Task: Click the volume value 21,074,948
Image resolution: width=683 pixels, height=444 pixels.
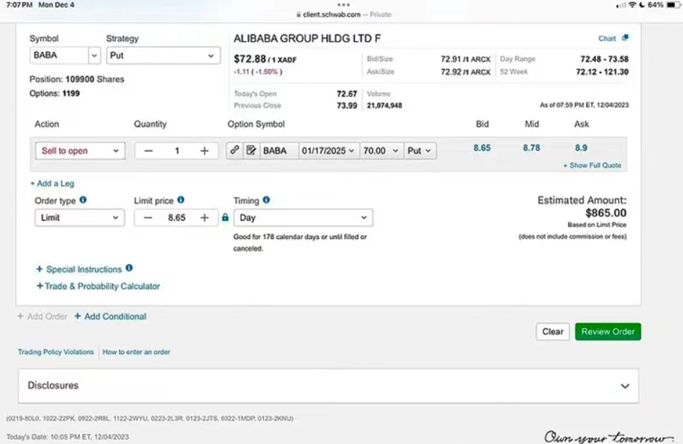Action: (384, 106)
